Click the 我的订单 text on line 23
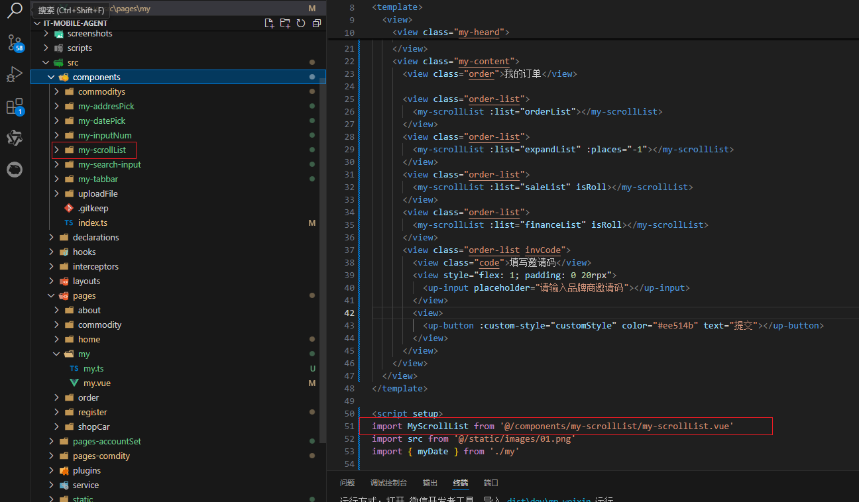 (522, 74)
